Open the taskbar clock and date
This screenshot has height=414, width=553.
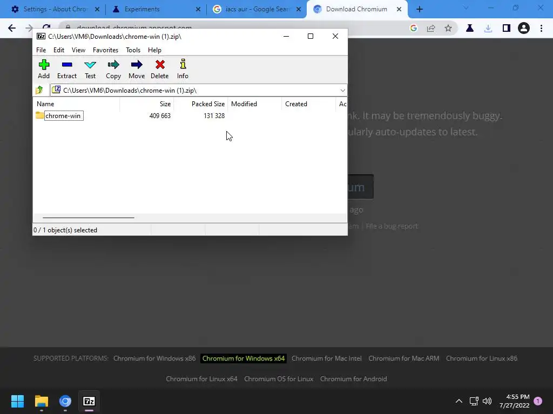514,401
